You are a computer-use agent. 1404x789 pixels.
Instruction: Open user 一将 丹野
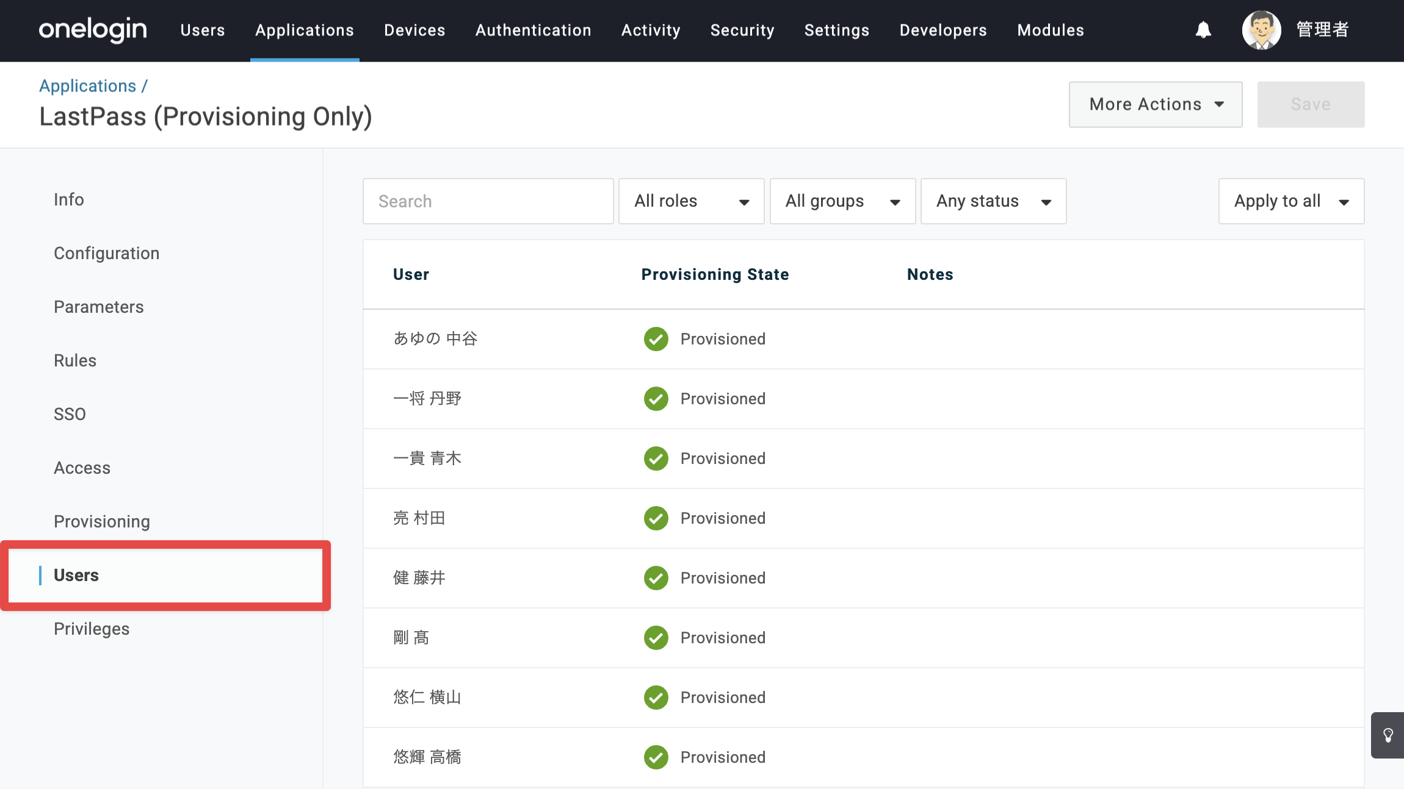tap(427, 398)
